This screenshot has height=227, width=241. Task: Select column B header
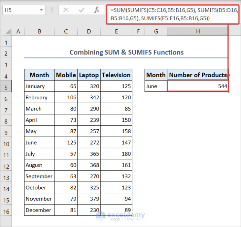pos(39,31)
